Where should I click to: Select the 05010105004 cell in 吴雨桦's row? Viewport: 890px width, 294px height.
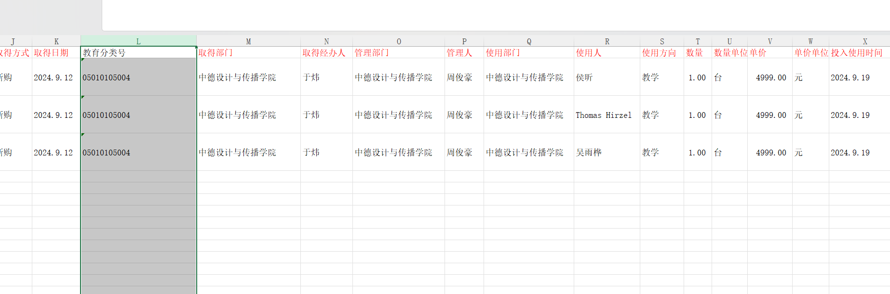(x=138, y=153)
